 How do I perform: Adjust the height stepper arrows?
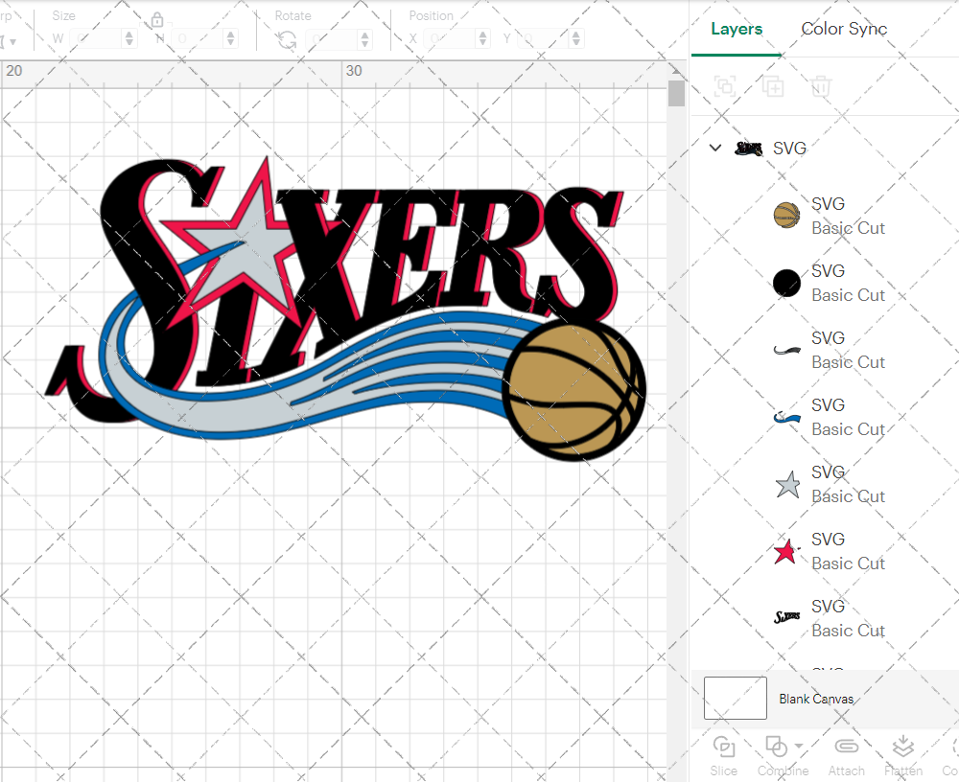(230, 38)
